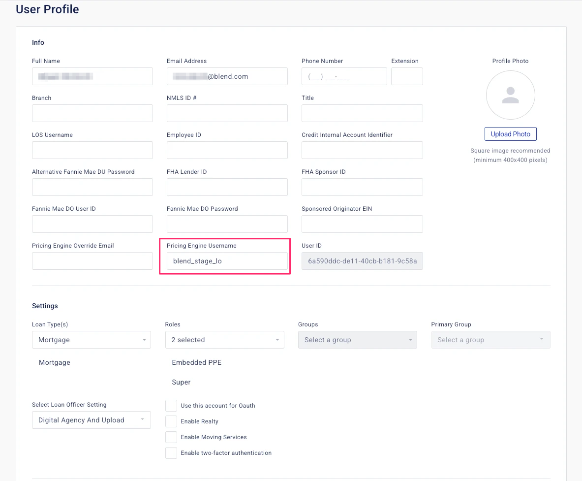Open the Groups dropdown
This screenshot has height=481, width=582.
coord(358,340)
